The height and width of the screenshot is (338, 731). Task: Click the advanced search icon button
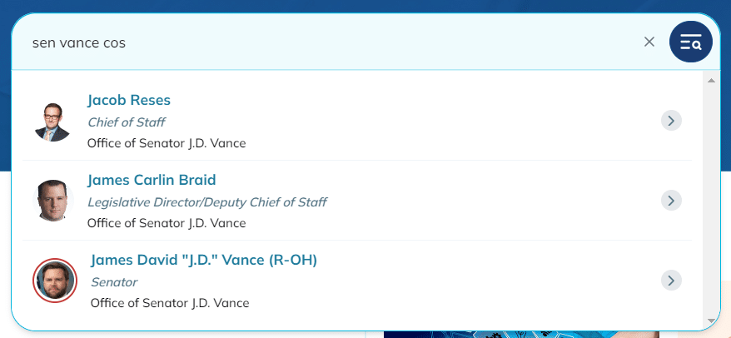point(690,42)
